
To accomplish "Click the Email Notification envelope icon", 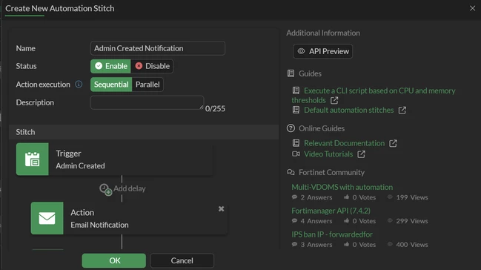I will click(x=47, y=218).
